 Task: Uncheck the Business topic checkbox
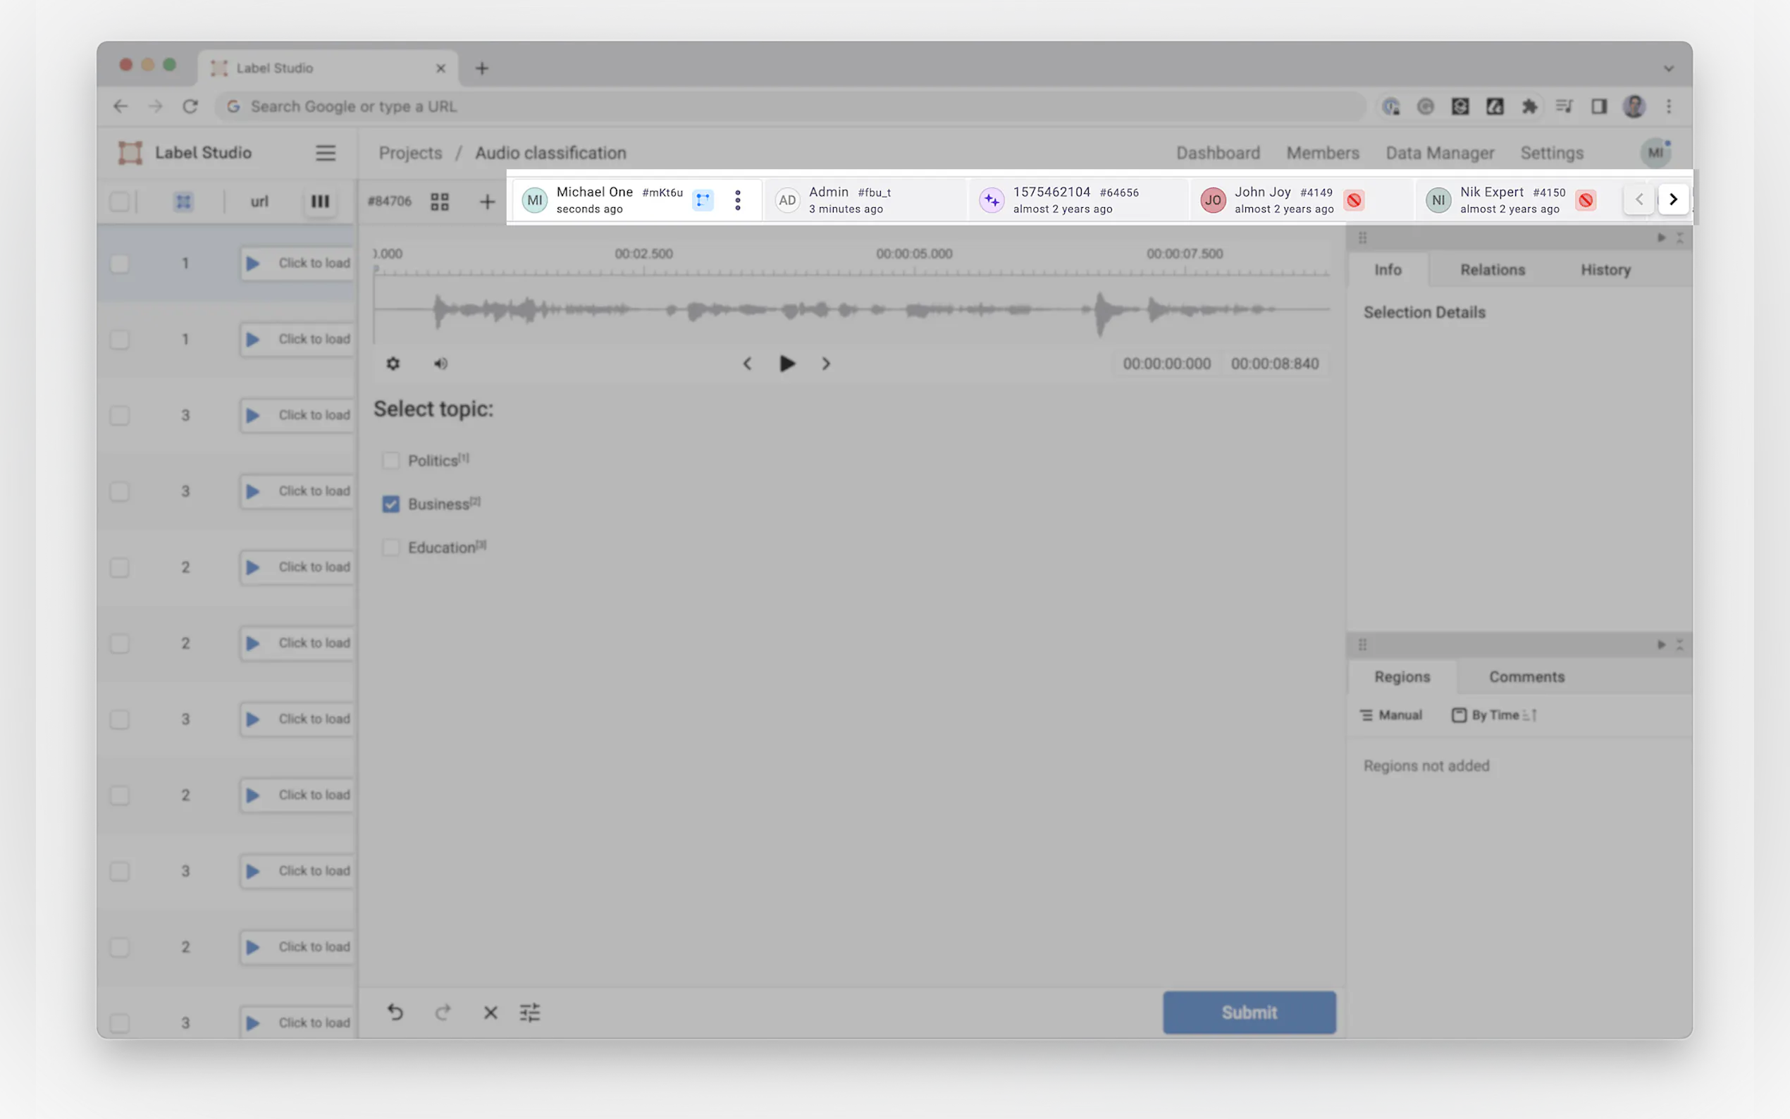tap(390, 504)
